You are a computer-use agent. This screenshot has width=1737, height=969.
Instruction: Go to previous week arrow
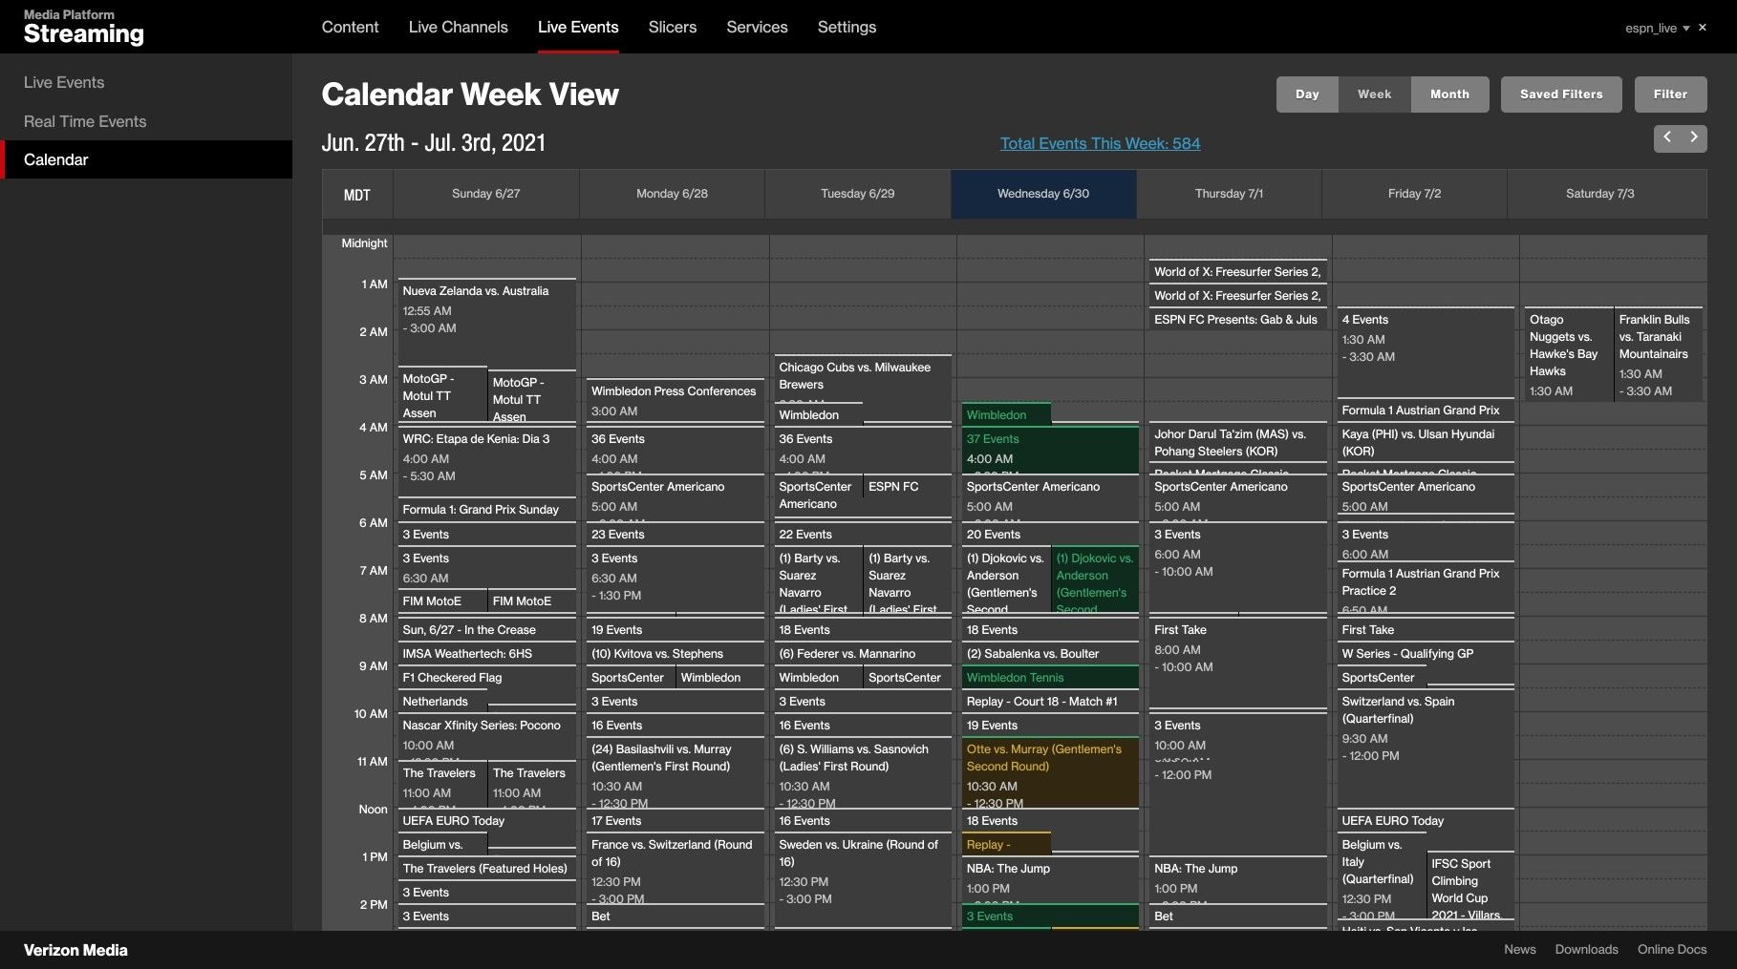1667,137
